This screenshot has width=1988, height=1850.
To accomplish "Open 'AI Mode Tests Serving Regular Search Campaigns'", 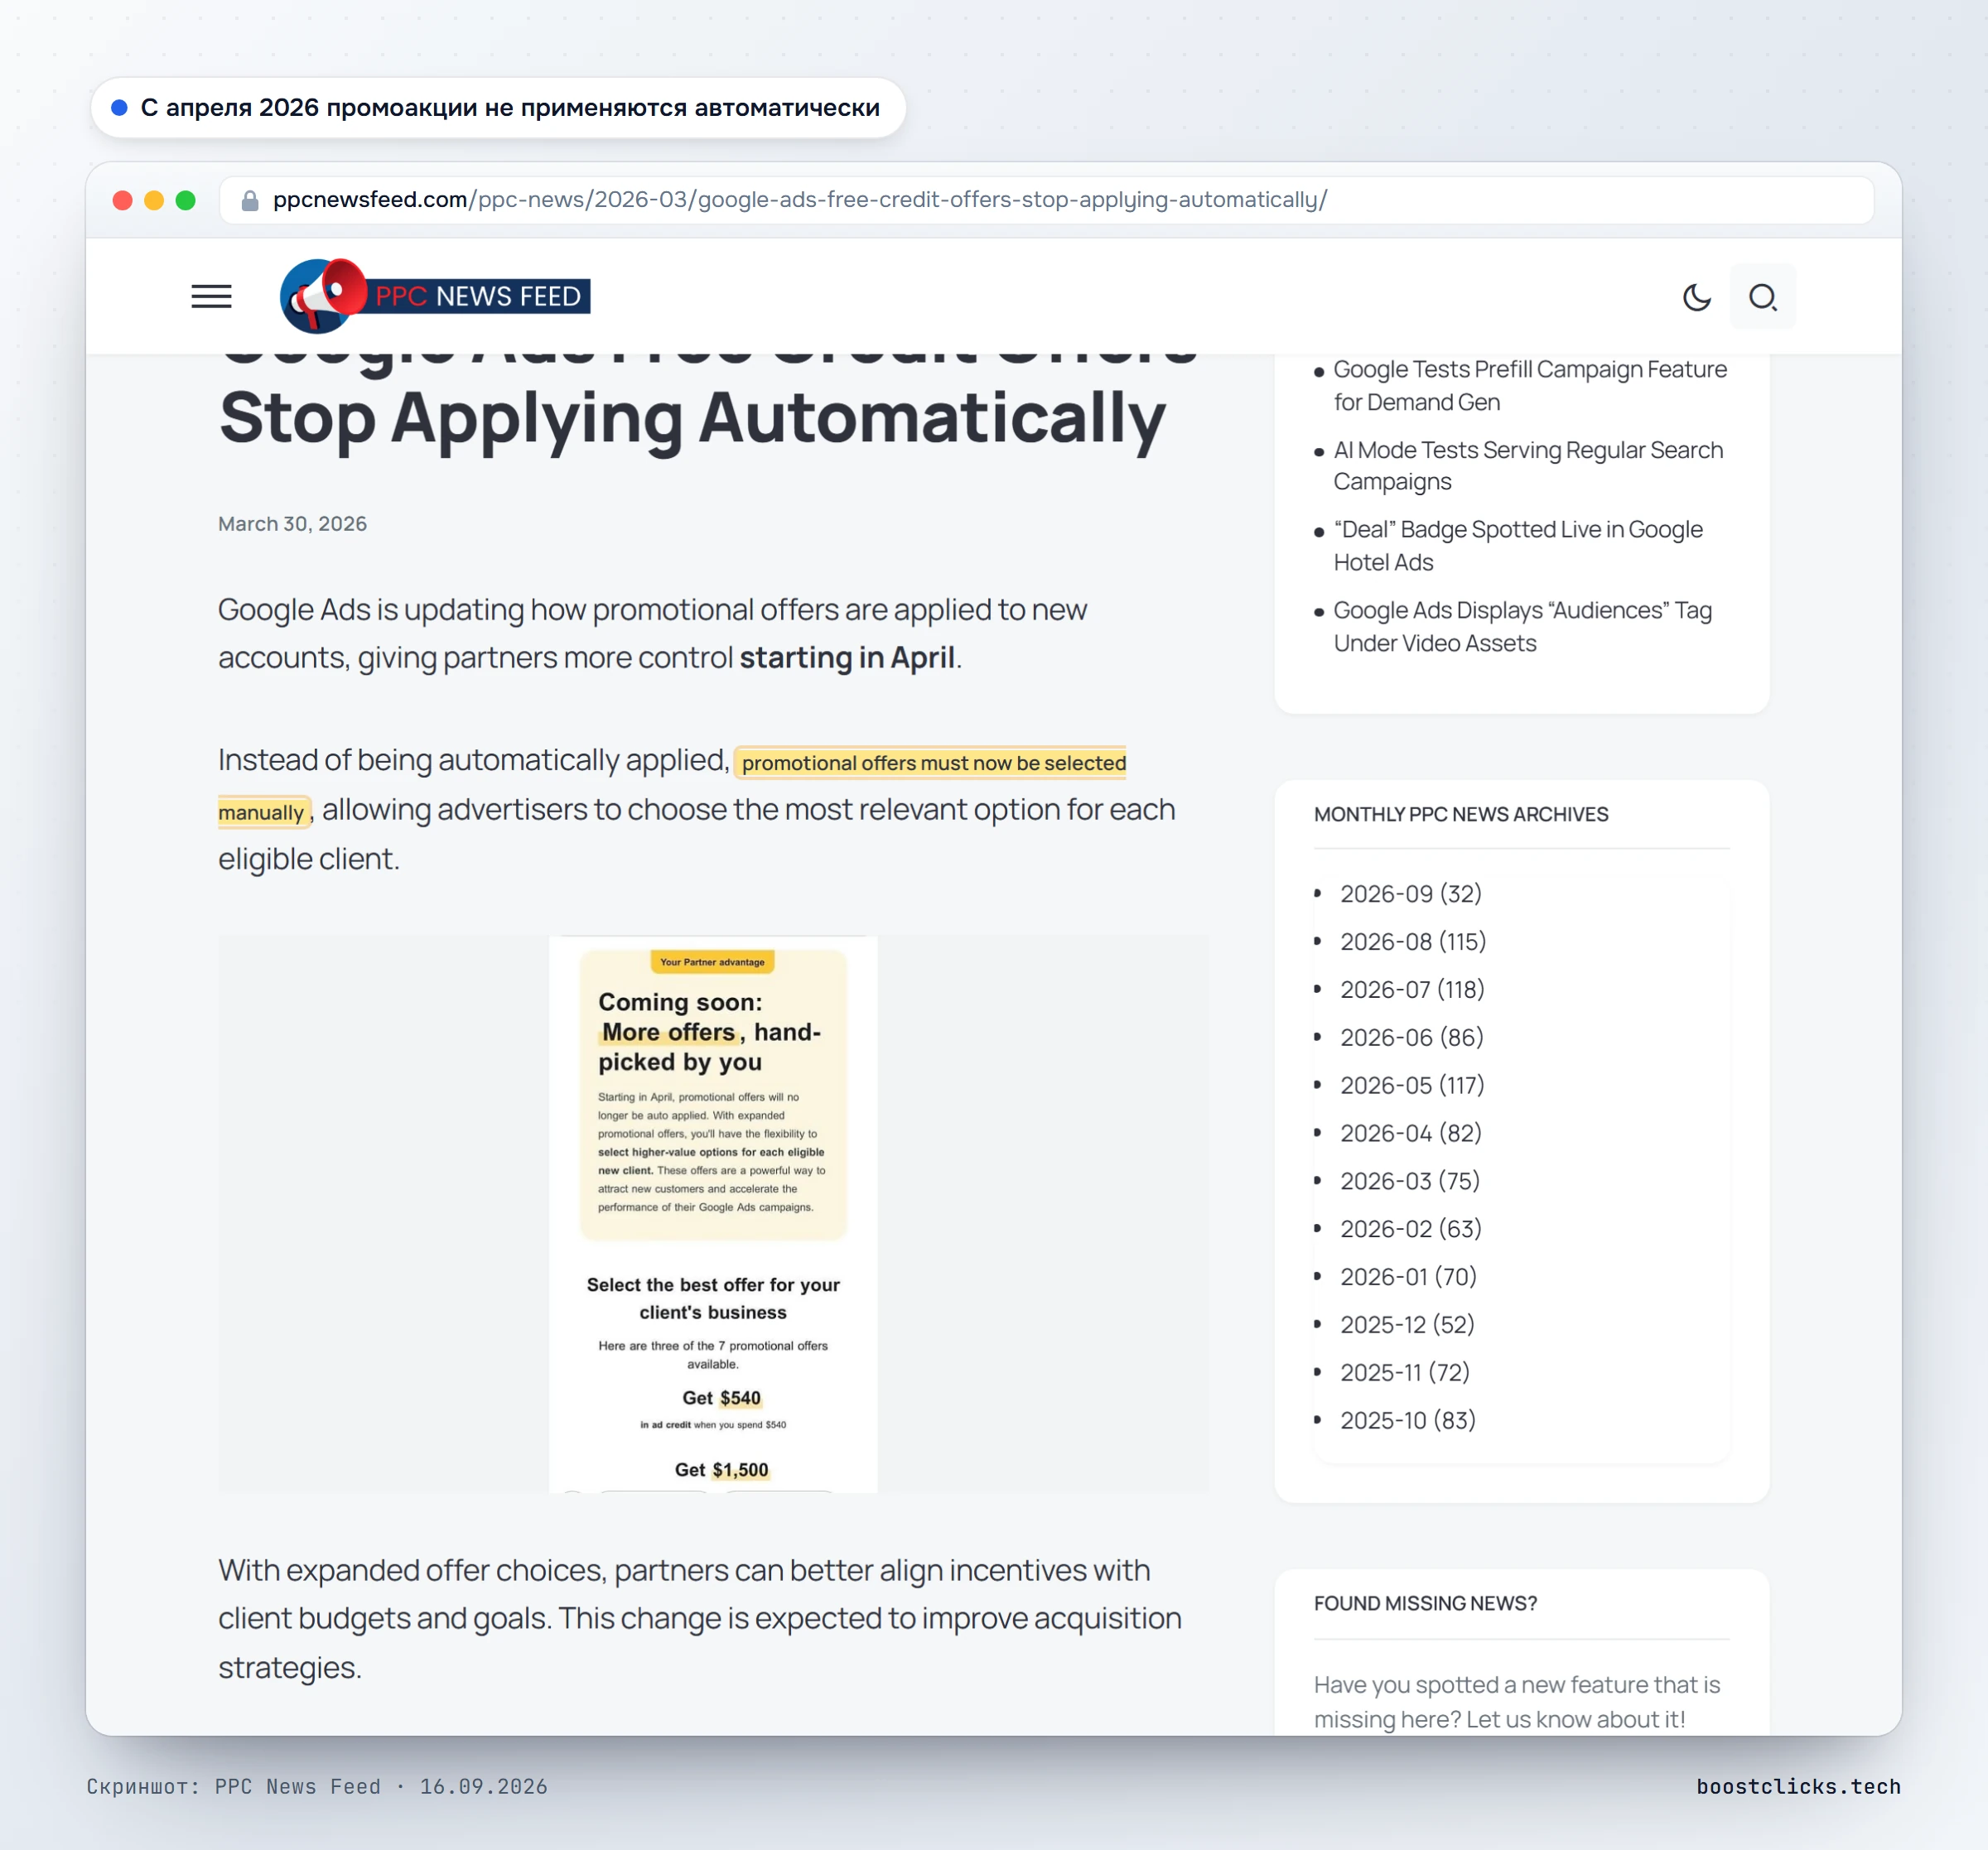I will [1527, 466].
